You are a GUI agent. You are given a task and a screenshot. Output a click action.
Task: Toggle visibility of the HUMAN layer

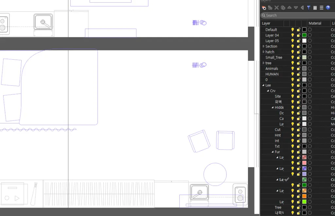[293, 74]
